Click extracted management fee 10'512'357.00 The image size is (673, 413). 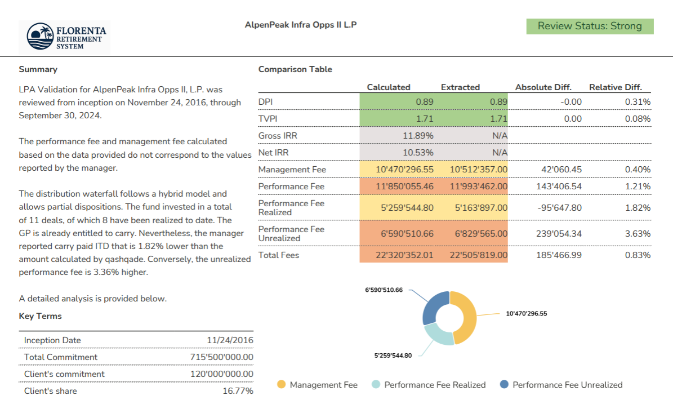pyautogui.click(x=479, y=170)
